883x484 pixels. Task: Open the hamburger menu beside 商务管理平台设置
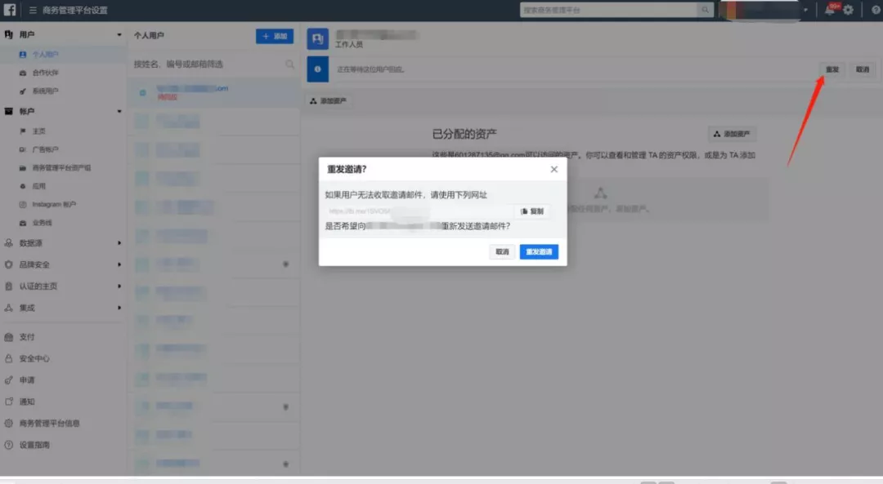pos(33,11)
